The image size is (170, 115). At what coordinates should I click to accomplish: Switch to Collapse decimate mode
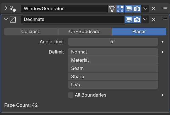pyautogui.click(x=31, y=32)
